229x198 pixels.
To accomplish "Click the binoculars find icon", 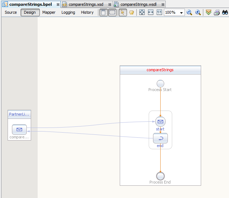I will (225, 12).
